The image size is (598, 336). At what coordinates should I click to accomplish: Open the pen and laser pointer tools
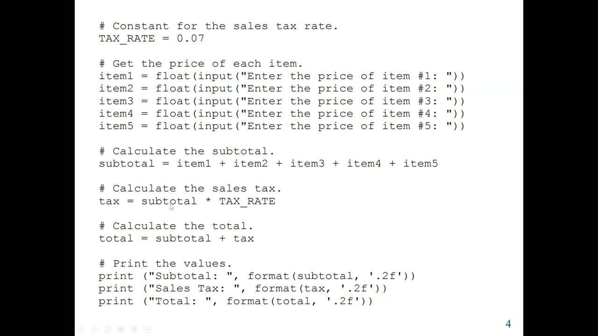pos(108,329)
